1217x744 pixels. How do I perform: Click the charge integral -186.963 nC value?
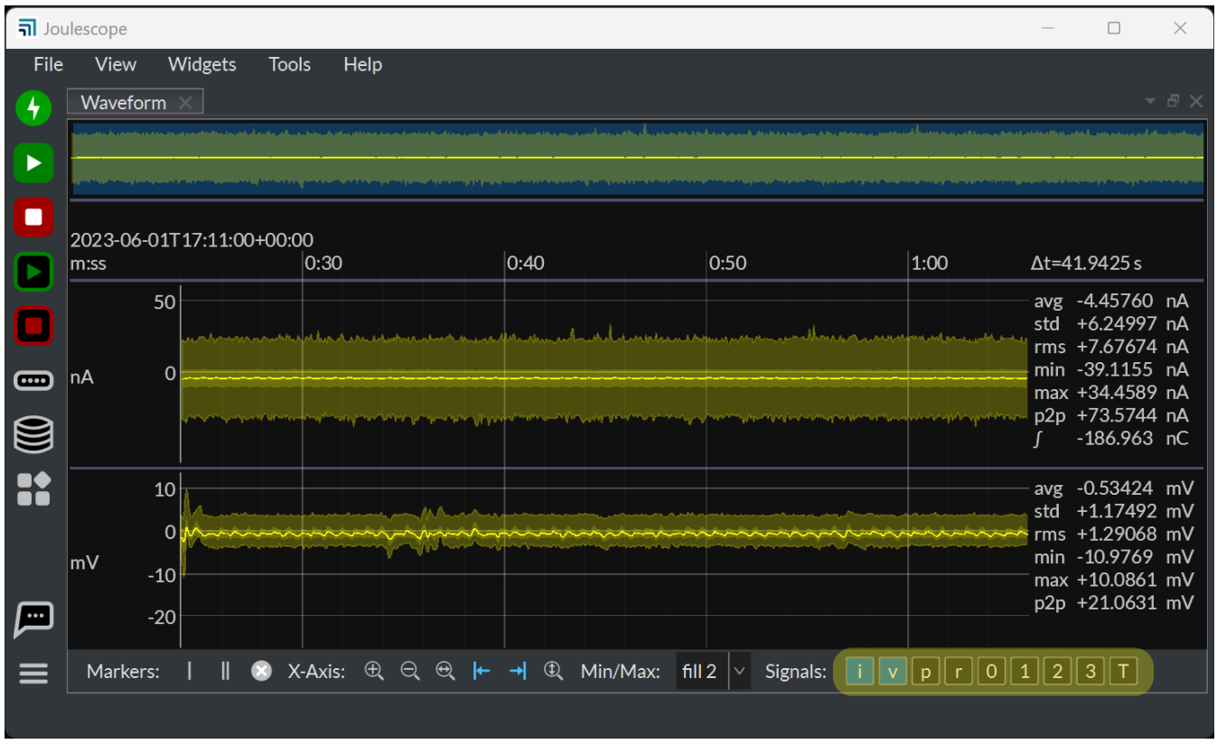1111,439
